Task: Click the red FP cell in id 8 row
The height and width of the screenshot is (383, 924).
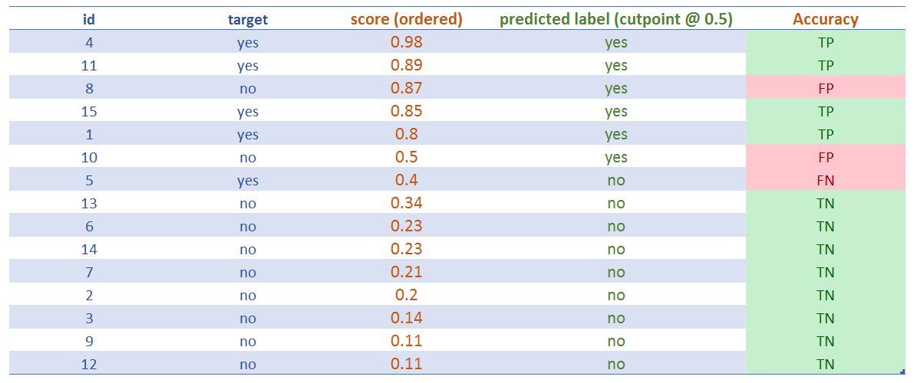Action: [826, 88]
